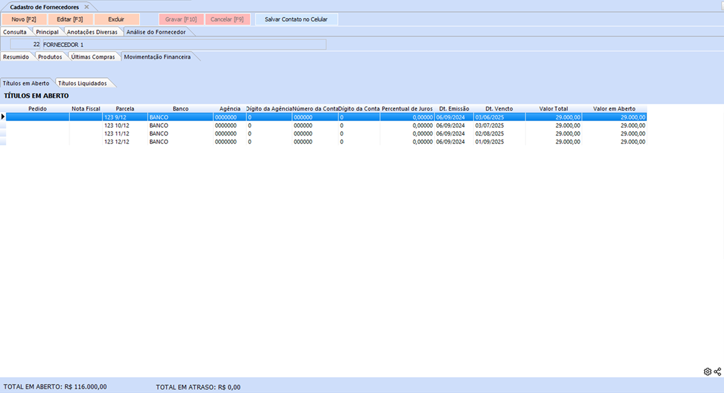Screen dimensions: 724x393
Task: Click the TOTAL EM ABERTO: R$ 116.000,00 label
Action: (x=55, y=387)
